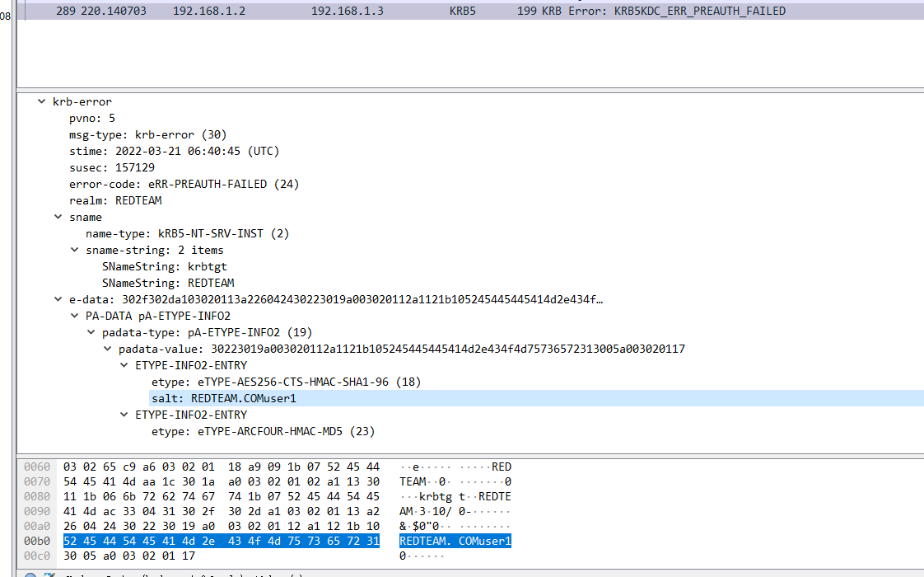Click KRB5 protocol cell in packet 289
The width and height of the screenshot is (924, 577).
click(x=463, y=12)
